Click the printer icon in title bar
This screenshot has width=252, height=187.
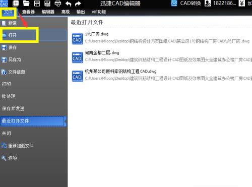58,3
